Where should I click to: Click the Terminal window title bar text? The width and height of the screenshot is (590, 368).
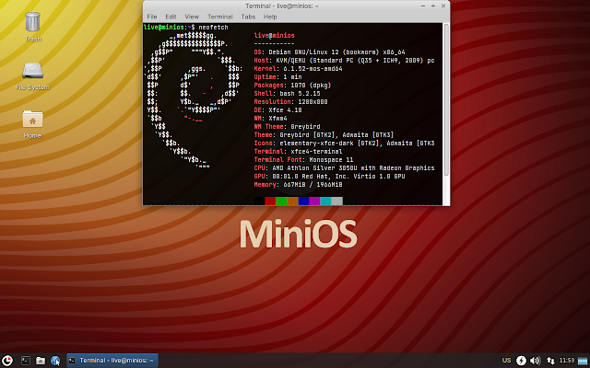point(282,6)
